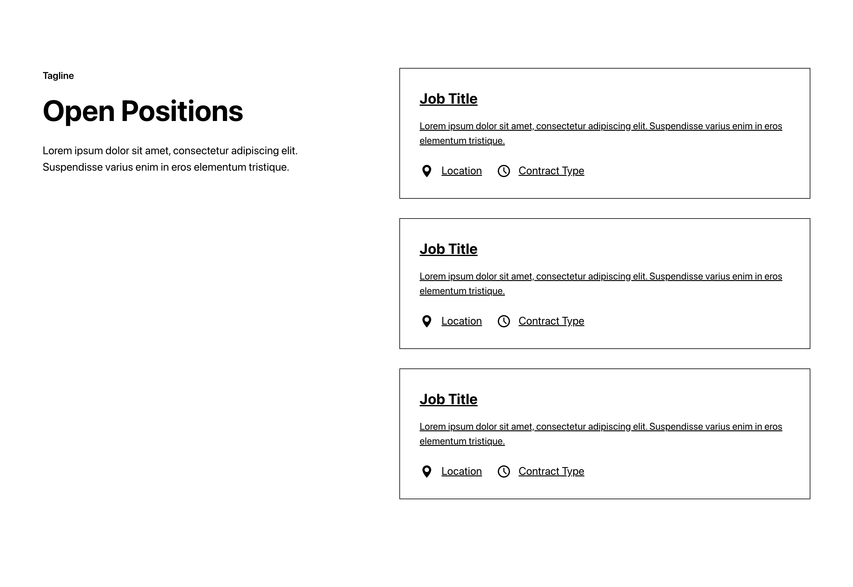Open the first Job Title link
The width and height of the screenshot is (853, 587).
(448, 99)
